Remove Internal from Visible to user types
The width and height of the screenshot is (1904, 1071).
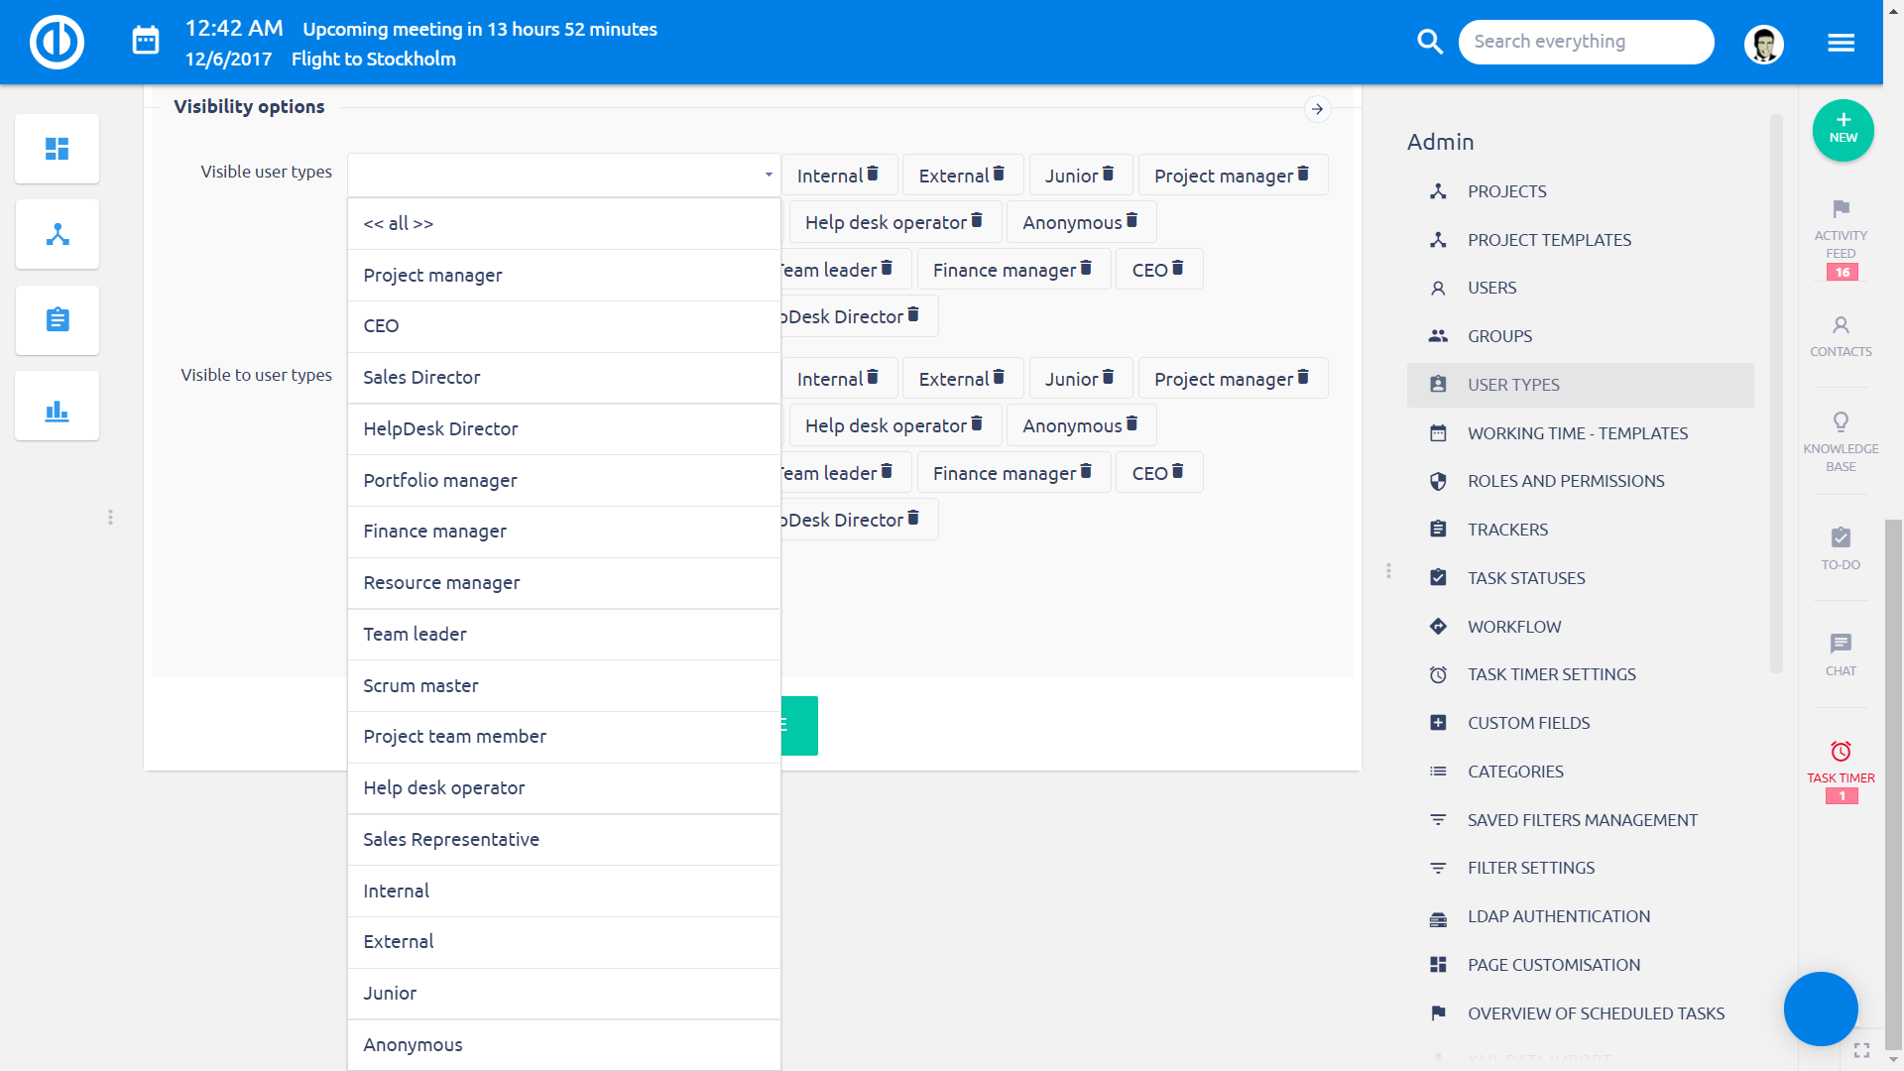click(x=873, y=377)
